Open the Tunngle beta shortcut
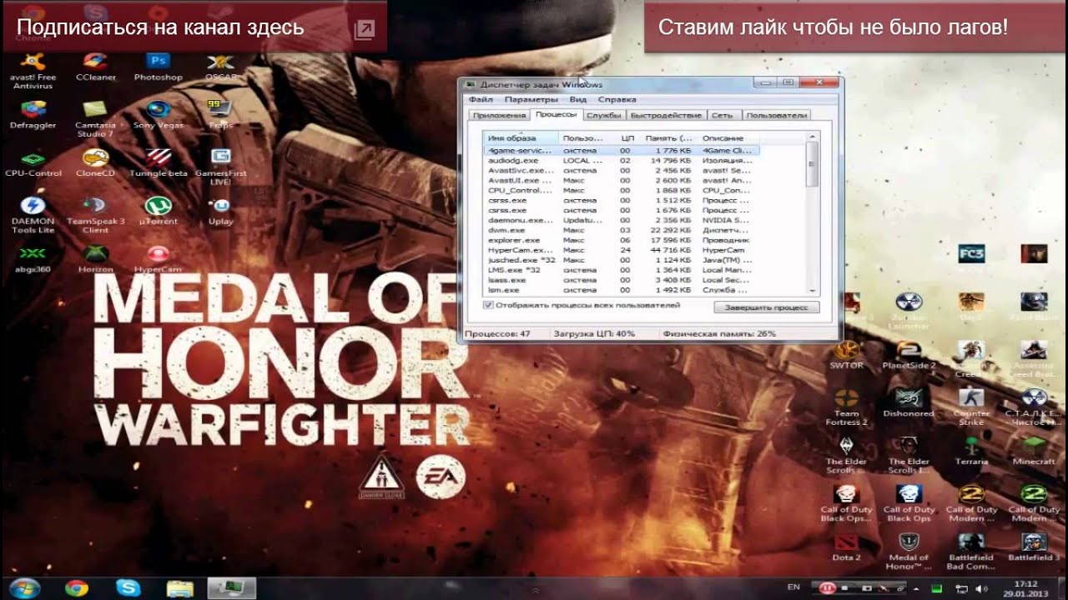1068x600 pixels. 159,164
